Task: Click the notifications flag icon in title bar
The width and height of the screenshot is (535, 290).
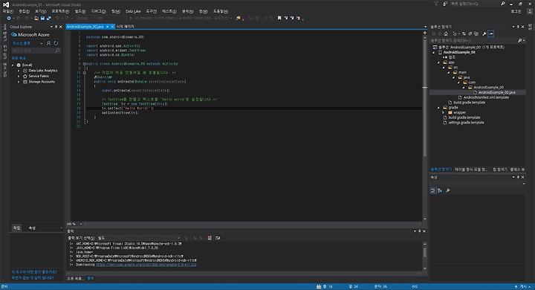Action: (x=436, y=4)
